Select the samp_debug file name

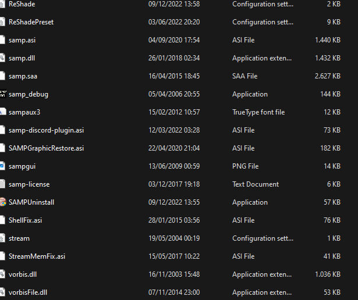(x=29, y=94)
